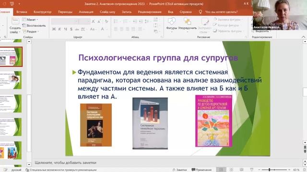This screenshot has width=307, height=172.
Task: Open the Эффекты фигуры (Shape Effects) dropdown
Action: click(228, 31)
